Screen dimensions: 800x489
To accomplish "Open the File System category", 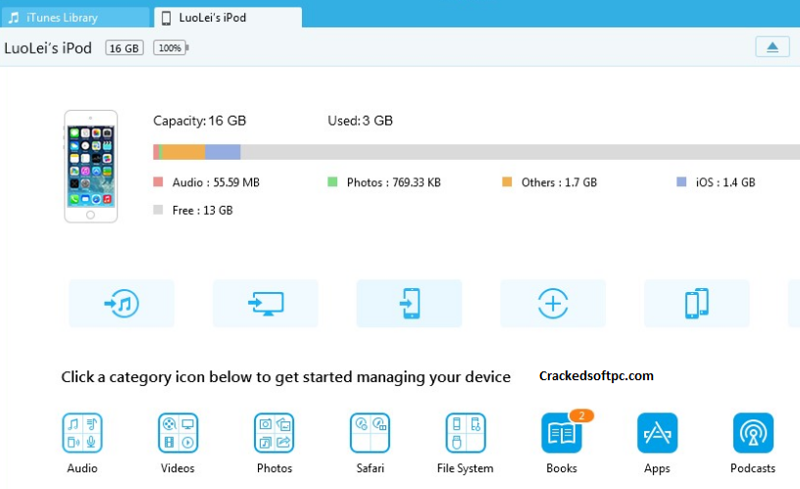I will pos(466,444).
